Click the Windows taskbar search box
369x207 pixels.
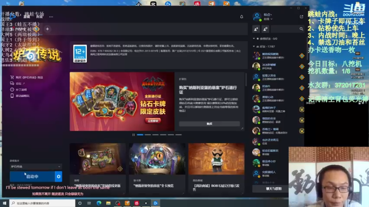pyautogui.click(x=42, y=203)
